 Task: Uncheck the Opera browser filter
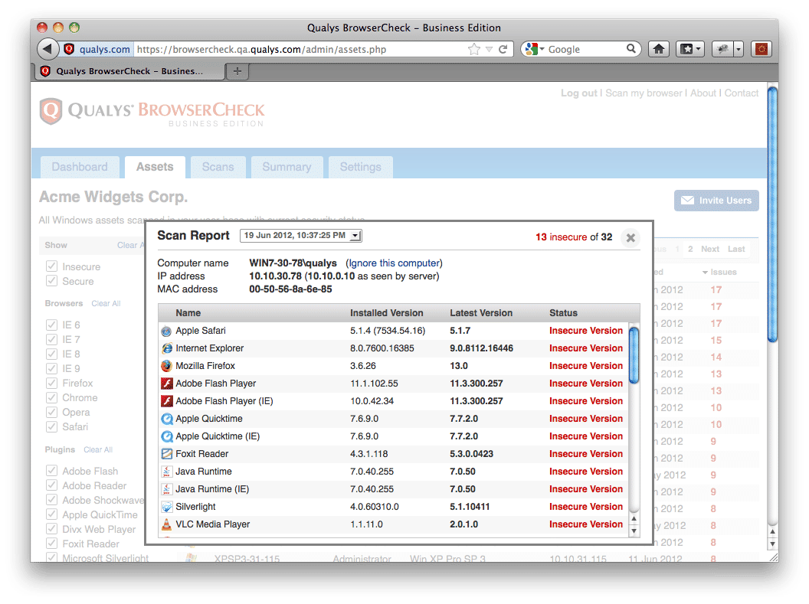coord(51,412)
